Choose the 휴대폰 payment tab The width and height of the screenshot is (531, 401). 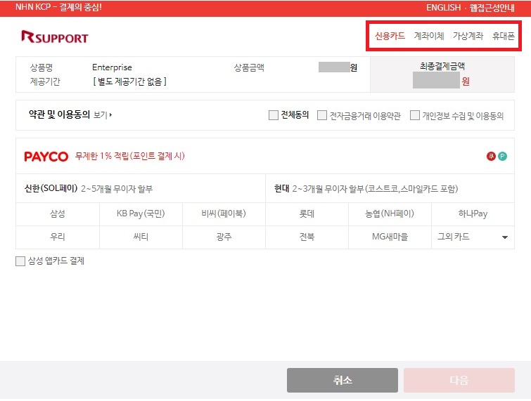coord(504,36)
